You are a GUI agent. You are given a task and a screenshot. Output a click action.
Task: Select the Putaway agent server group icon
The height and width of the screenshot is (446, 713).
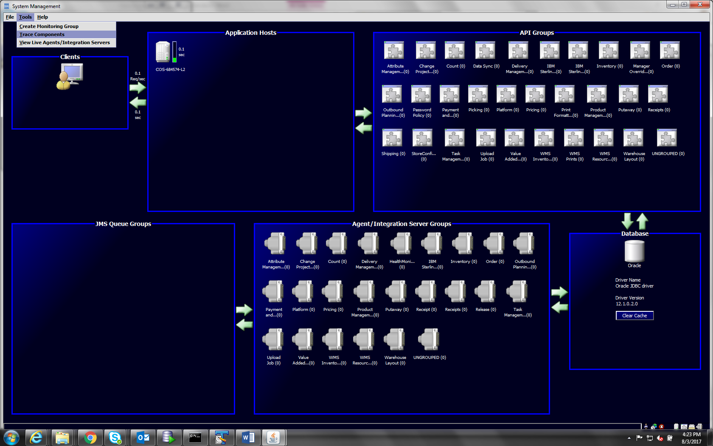(396, 292)
